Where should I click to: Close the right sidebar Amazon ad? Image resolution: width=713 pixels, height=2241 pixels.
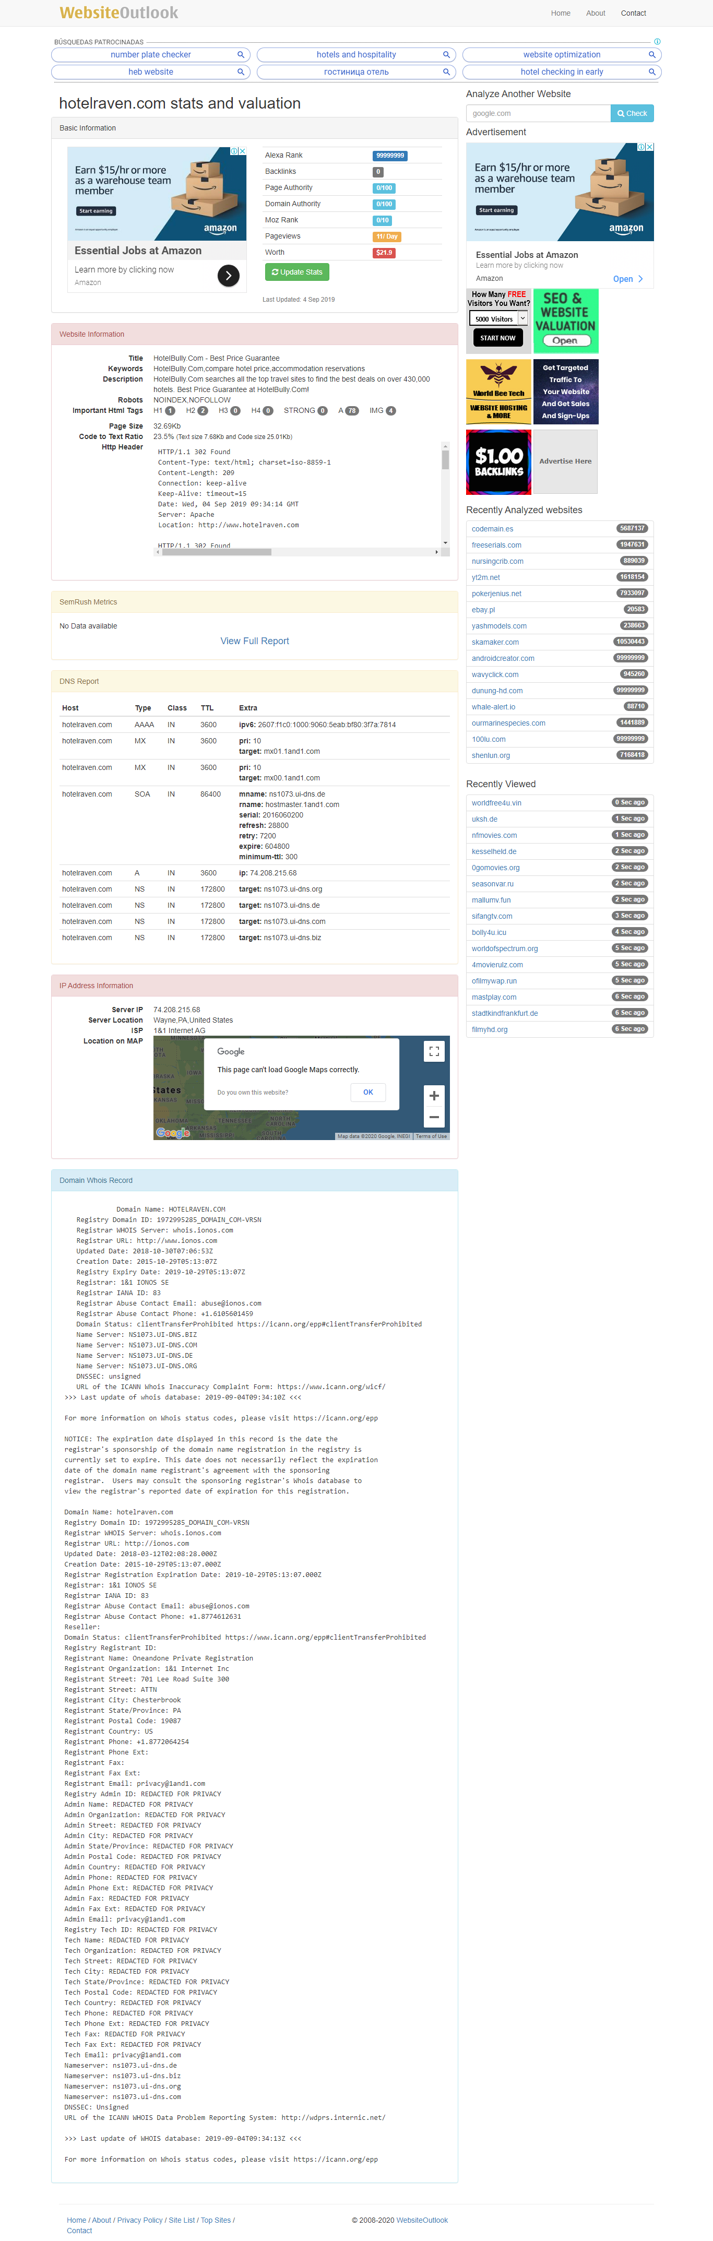(649, 147)
